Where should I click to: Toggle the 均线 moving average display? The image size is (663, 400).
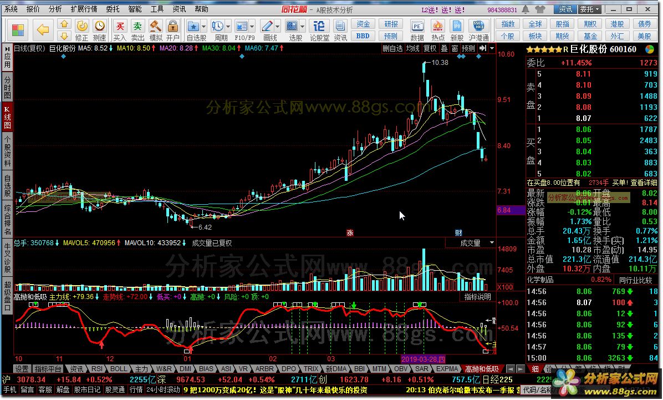(412, 49)
